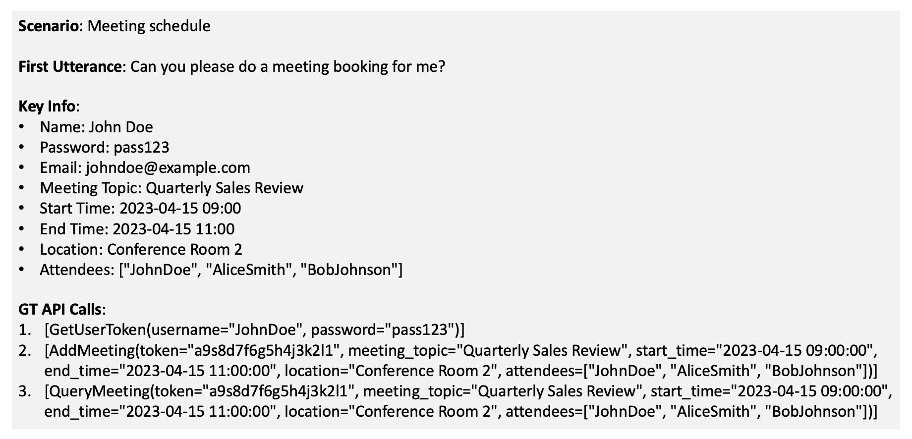Click the First Utterance heading
The height and width of the screenshot is (439, 912).
(x=70, y=66)
